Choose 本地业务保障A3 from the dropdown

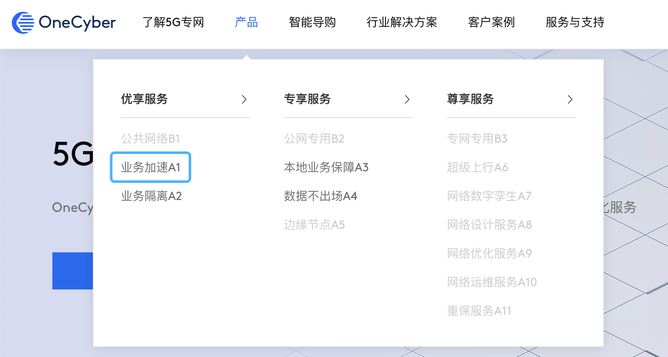coord(326,168)
